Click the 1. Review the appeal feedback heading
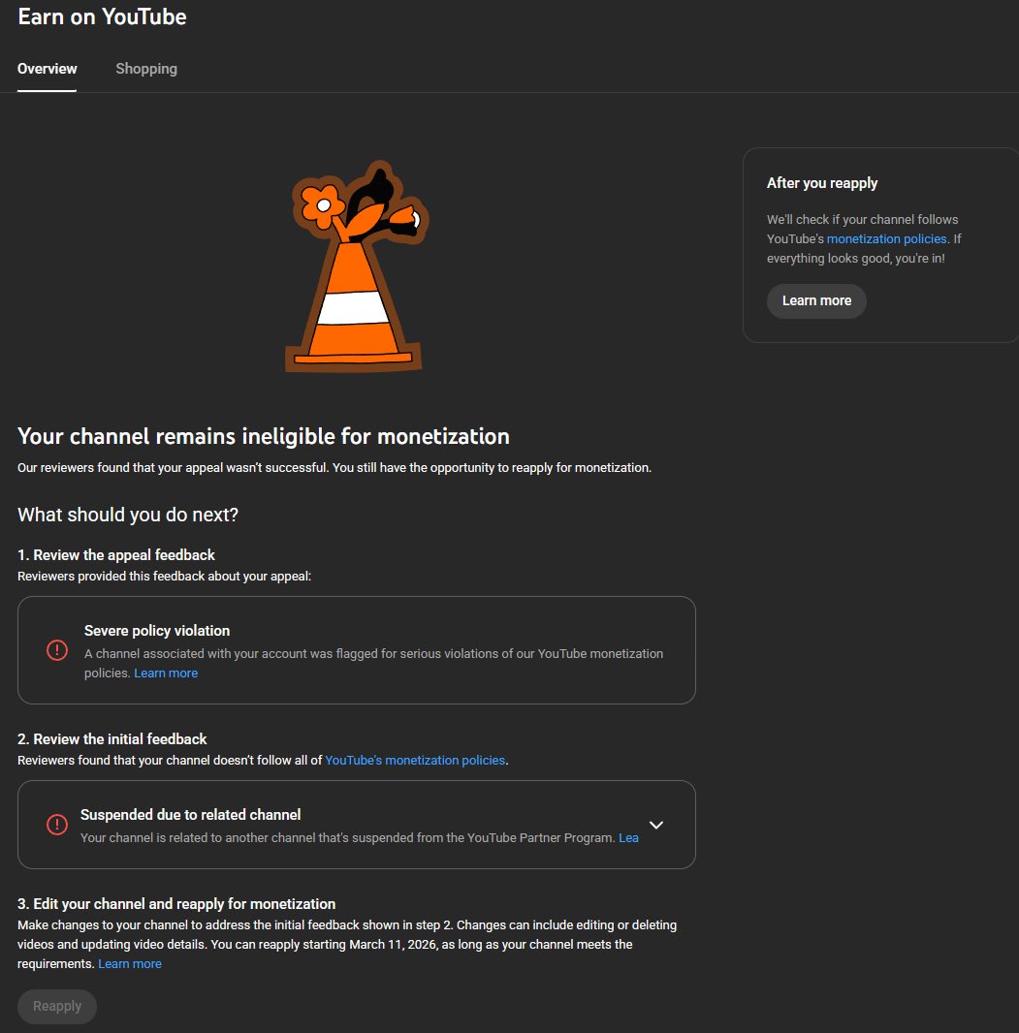This screenshot has height=1033, width=1019. coord(116,554)
